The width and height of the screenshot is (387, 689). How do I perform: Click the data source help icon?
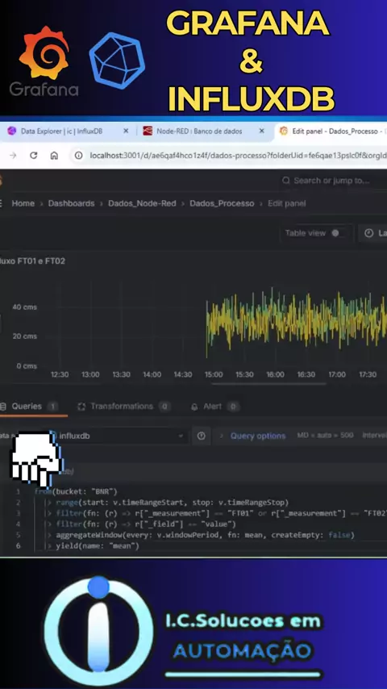tap(202, 436)
